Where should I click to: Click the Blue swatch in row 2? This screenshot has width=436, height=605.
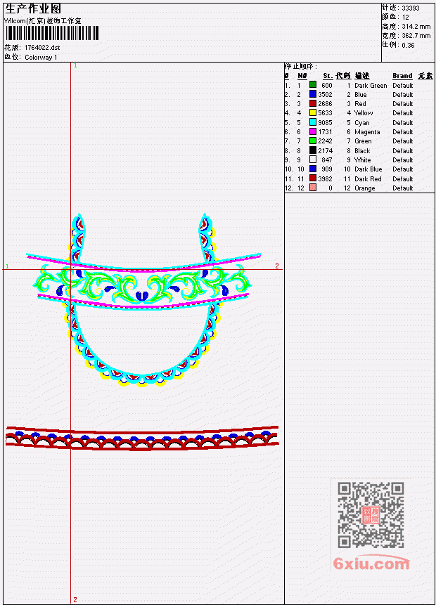313,94
